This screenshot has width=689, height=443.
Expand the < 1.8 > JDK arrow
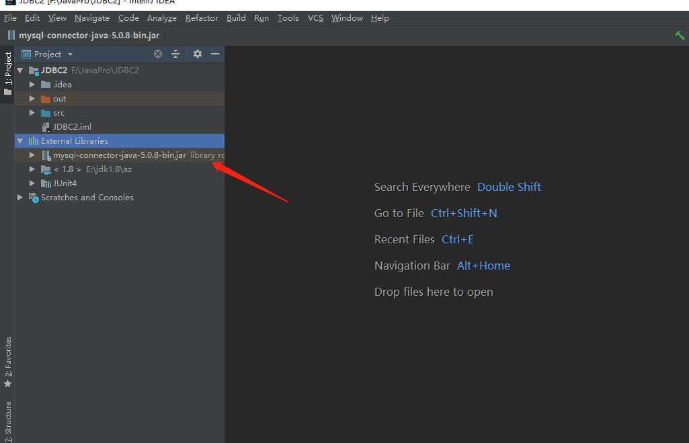tap(32, 169)
